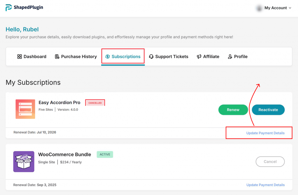
Task: Switch to the Purchase History tab
Action: point(79,57)
